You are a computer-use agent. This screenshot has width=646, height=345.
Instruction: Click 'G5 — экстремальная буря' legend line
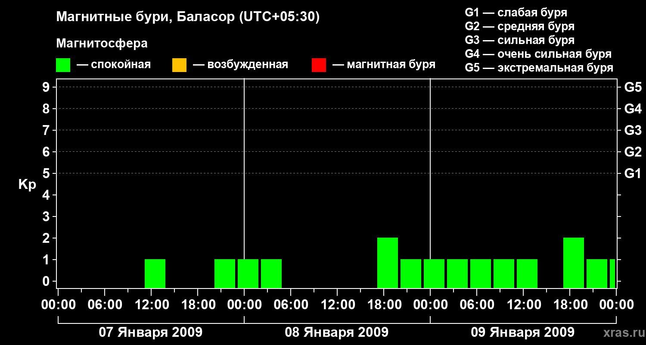[539, 68]
